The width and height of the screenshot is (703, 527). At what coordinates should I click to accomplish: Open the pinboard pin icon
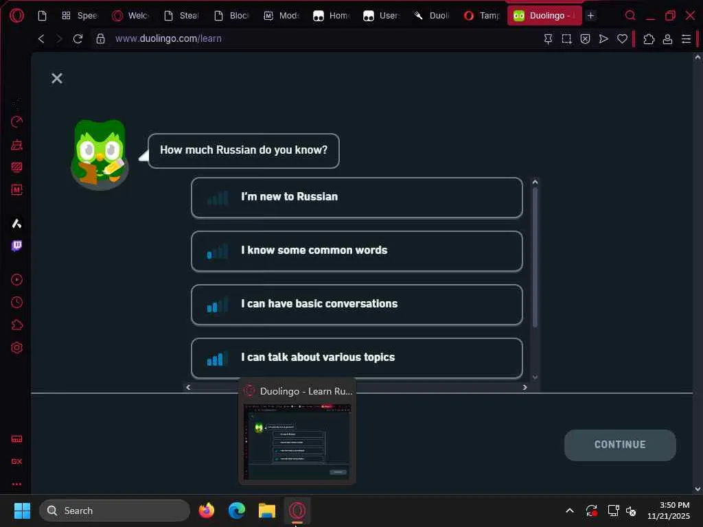click(548, 39)
